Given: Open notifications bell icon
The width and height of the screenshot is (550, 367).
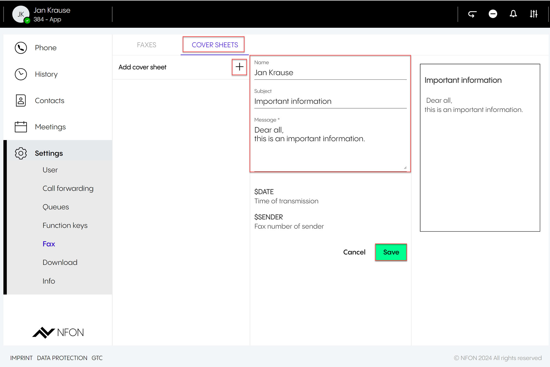Looking at the screenshot, I should pyautogui.click(x=513, y=14).
